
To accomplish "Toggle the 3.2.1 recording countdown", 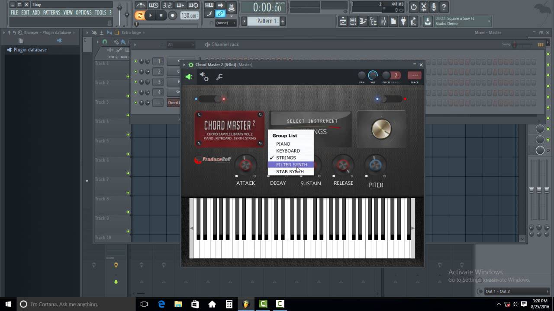I will [x=167, y=6].
